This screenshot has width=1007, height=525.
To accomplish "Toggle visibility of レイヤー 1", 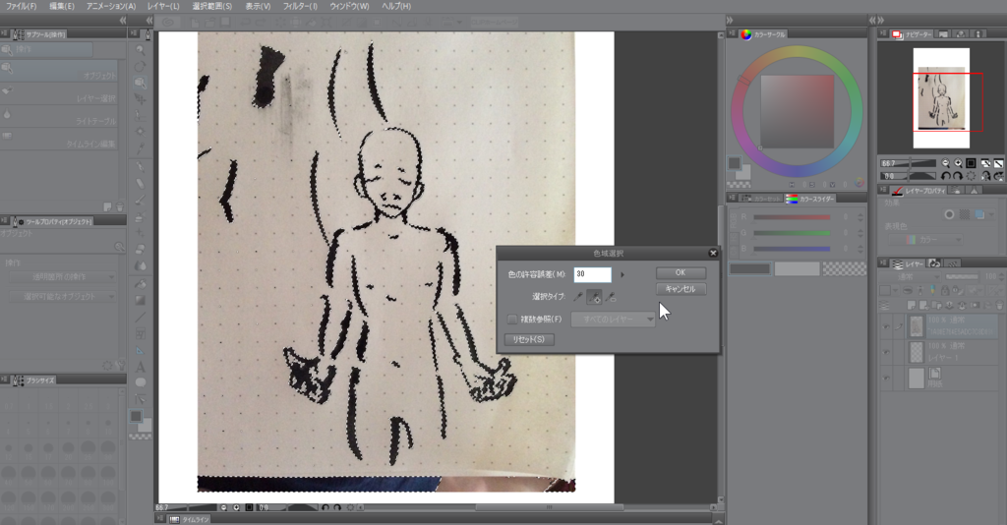I will point(886,352).
